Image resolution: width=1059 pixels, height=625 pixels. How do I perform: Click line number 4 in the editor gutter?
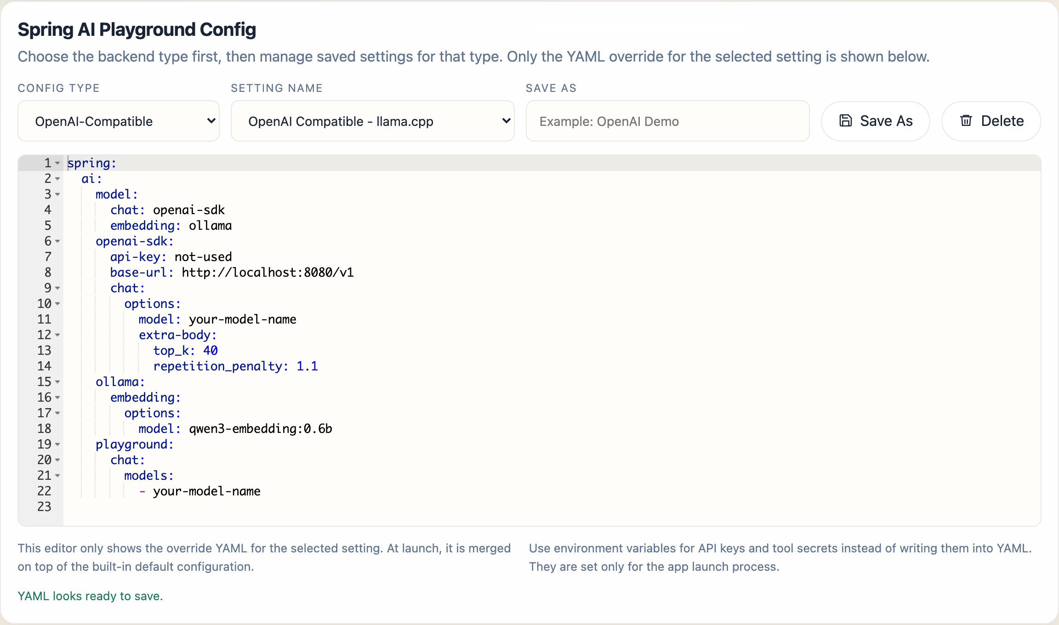48,210
